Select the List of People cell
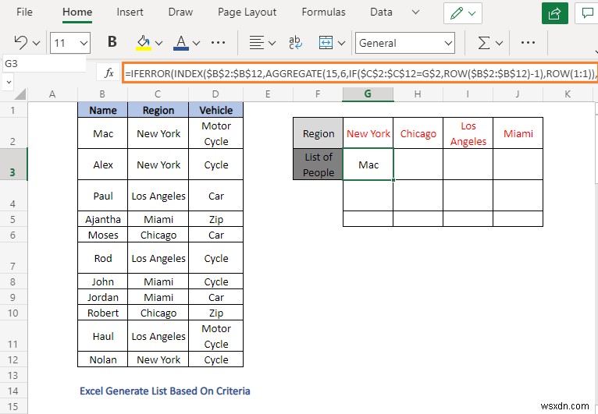Image resolution: width=598 pixels, height=414 pixels. (318, 165)
